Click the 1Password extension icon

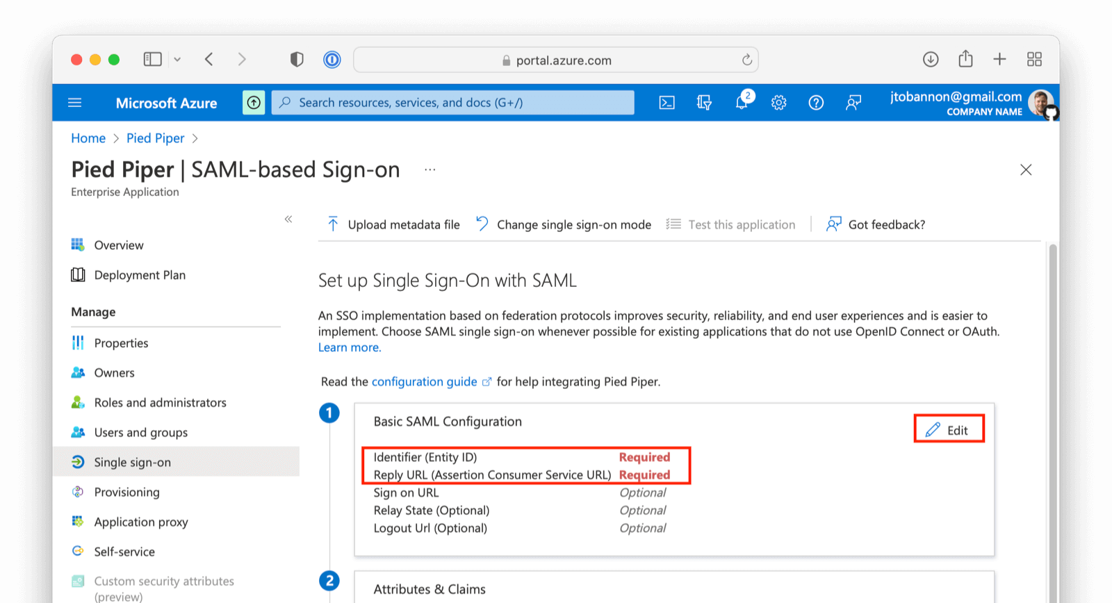point(332,60)
